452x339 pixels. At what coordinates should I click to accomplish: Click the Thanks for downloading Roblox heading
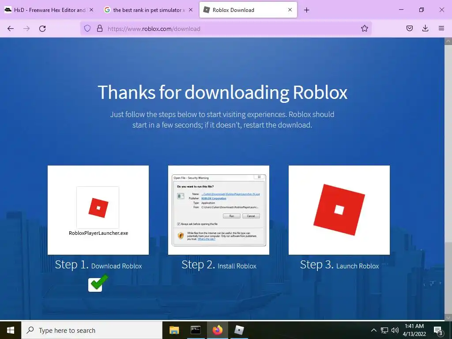pyautogui.click(x=222, y=92)
